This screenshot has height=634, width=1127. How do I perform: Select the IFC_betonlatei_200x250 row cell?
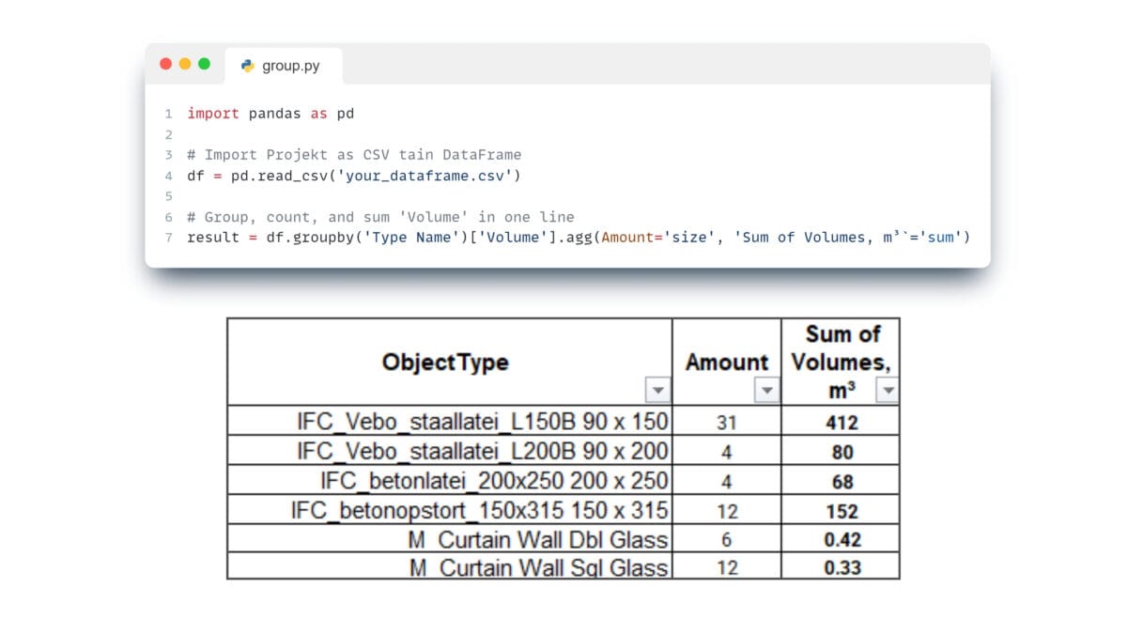(450, 480)
